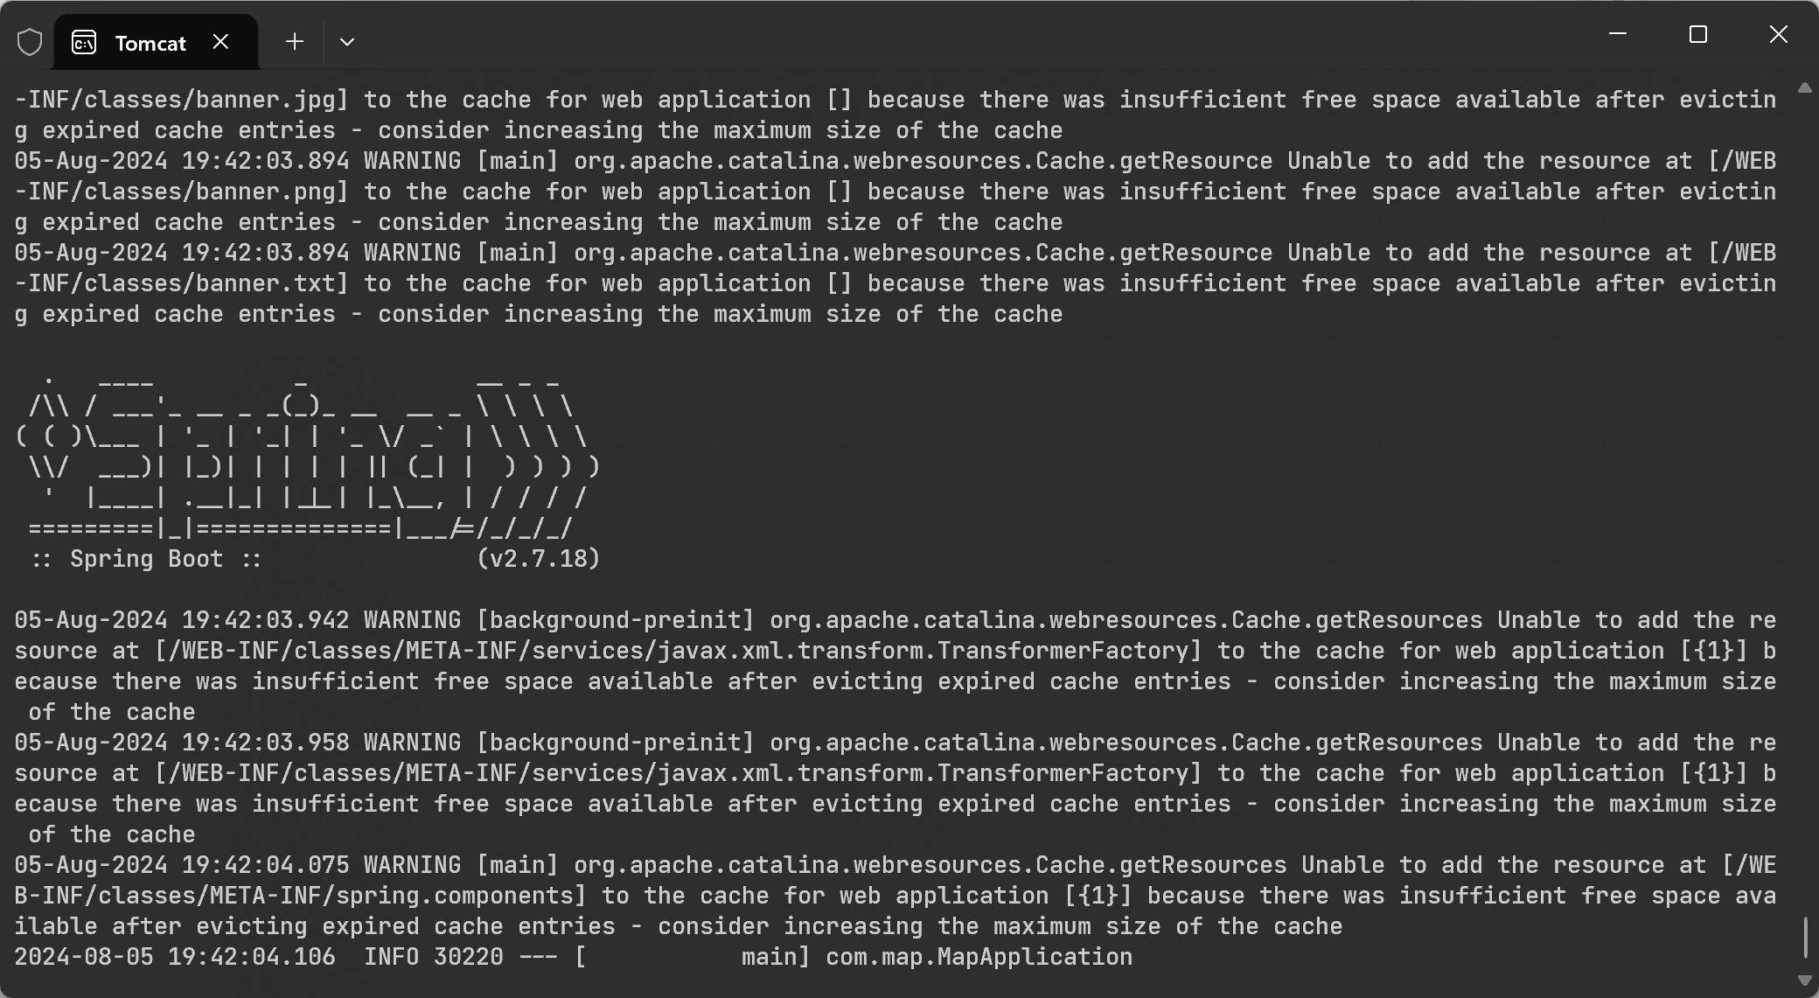Maximize the terminal window
The height and width of the screenshot is (998, 1819).
point(1698,34)
